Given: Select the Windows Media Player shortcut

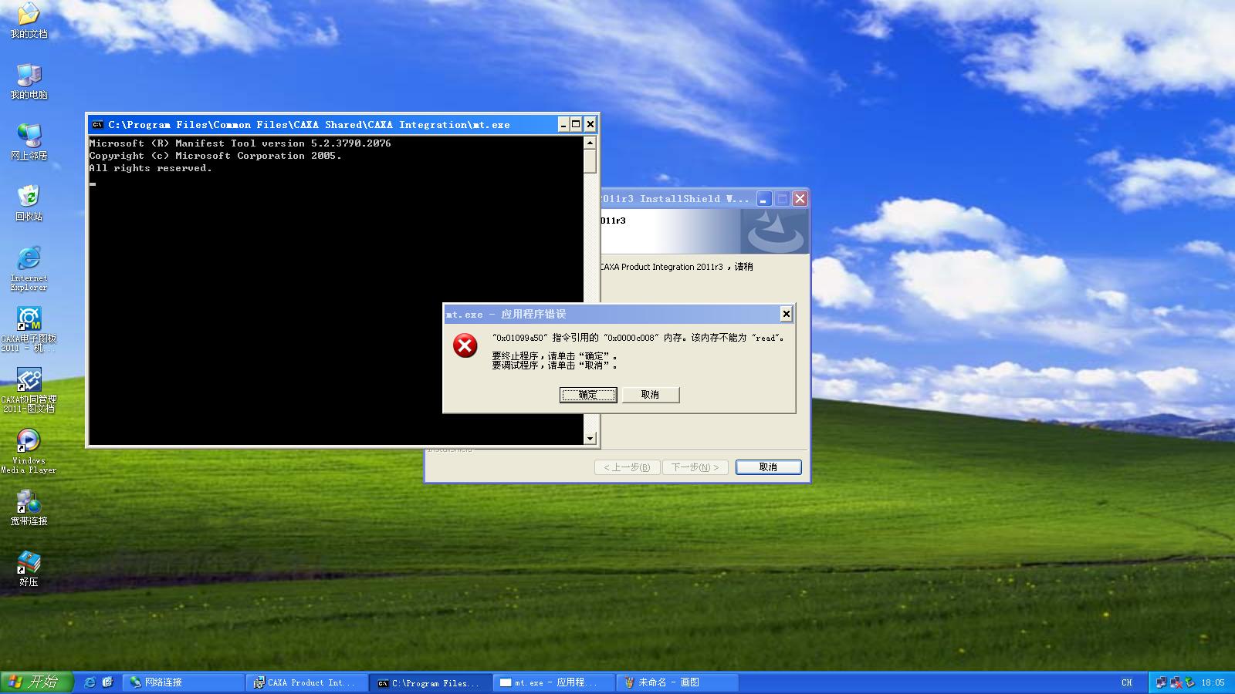Looking at the screenshot, I should (x=29, y=451).
